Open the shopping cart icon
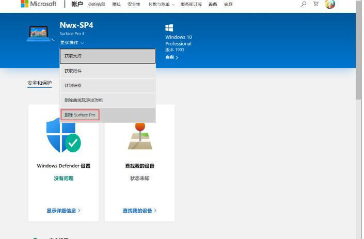 coord(315,4)
